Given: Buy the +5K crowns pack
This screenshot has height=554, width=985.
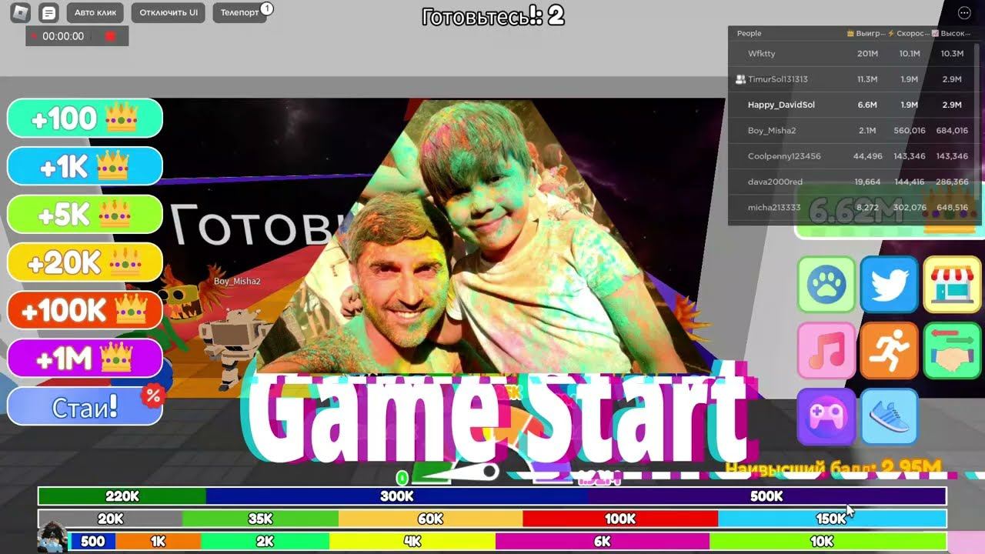Looking at the screenshot, I should tap(85, 214).
